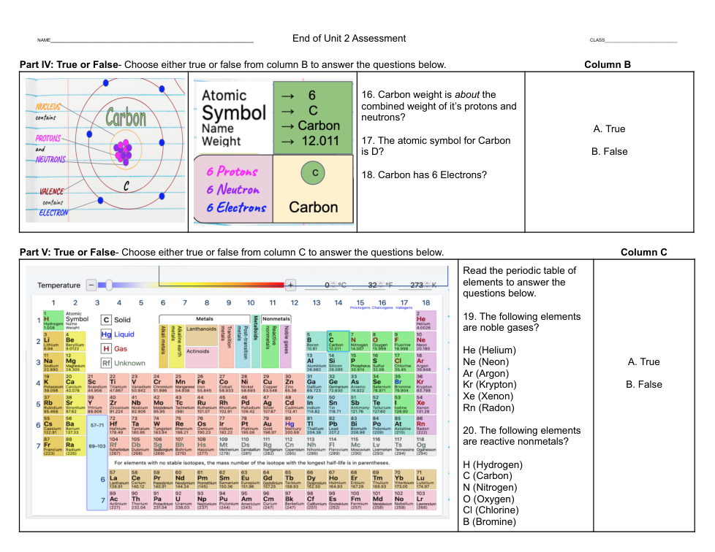Select the Alkali metals category legend

click(x=163, y=342)
